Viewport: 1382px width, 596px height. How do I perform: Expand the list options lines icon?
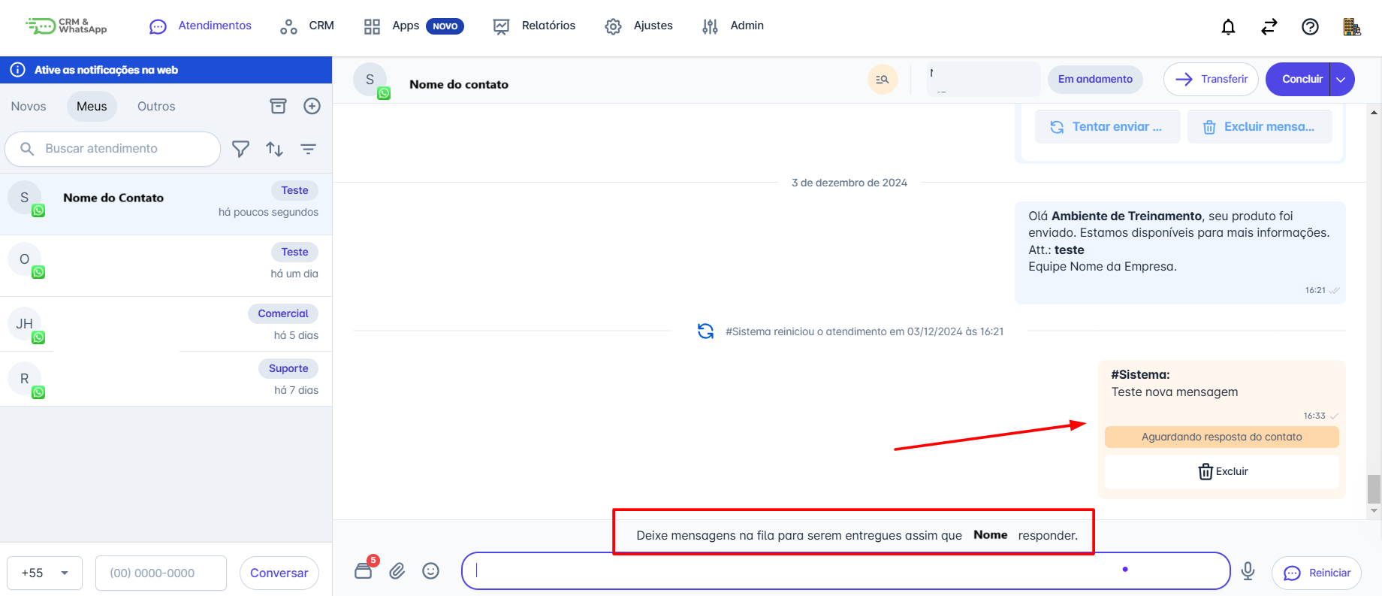(308, 149)
